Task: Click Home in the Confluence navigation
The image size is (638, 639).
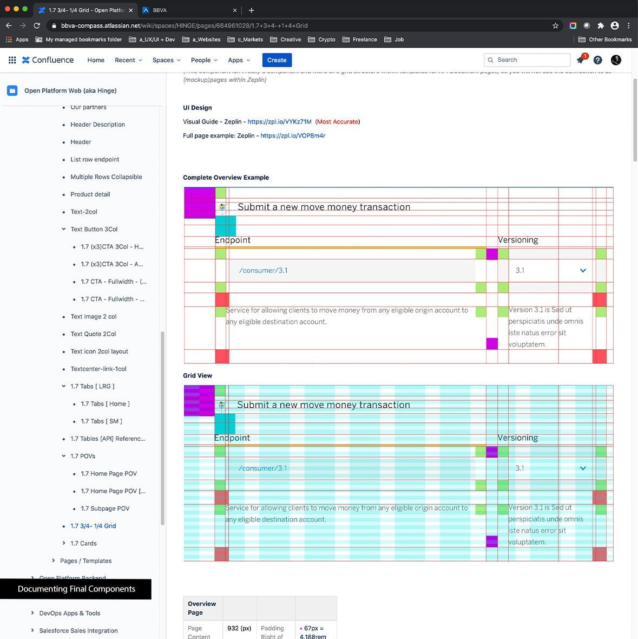Action: [96, 60]
